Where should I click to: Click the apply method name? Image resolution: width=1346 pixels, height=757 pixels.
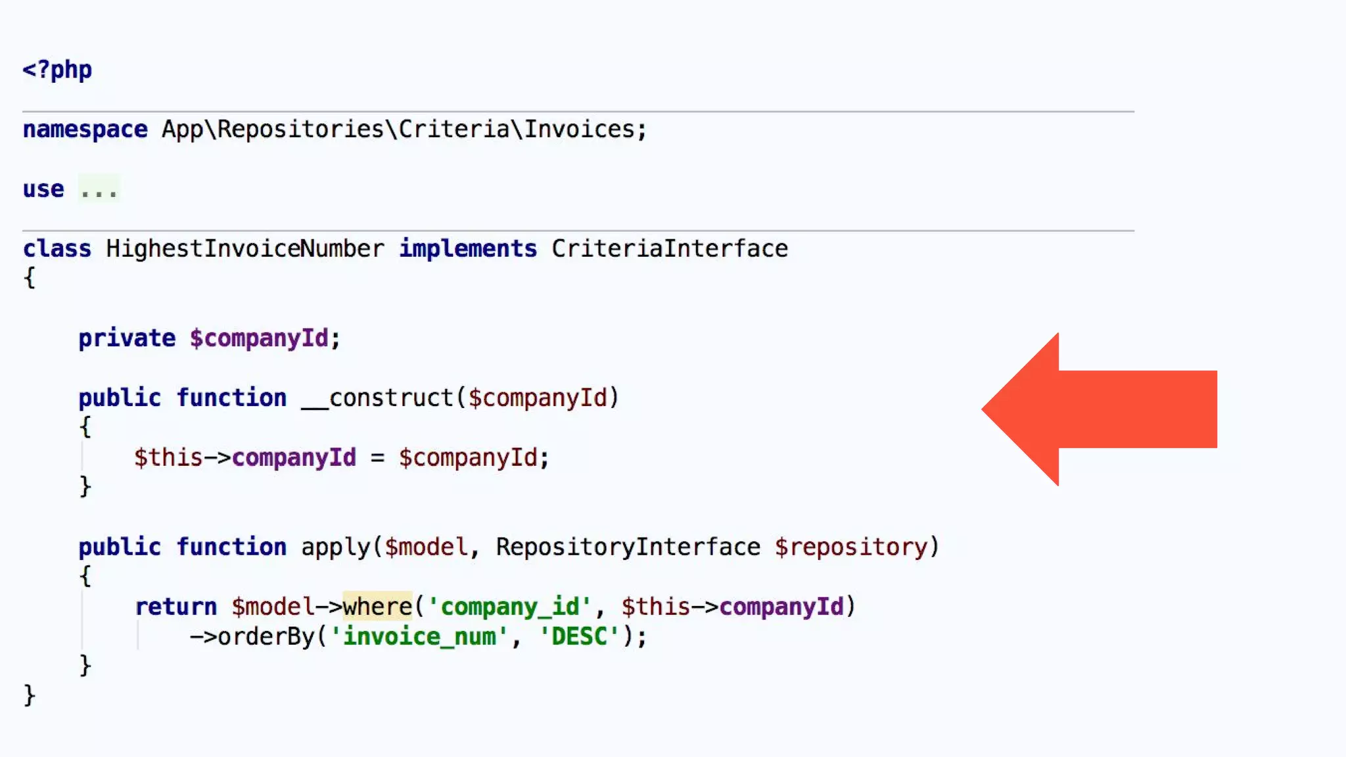coord(335,547)
